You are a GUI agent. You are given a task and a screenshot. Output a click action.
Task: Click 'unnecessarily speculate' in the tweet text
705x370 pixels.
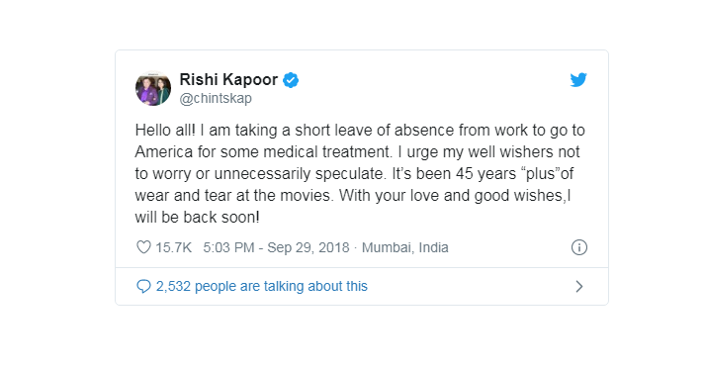(299, 174)
